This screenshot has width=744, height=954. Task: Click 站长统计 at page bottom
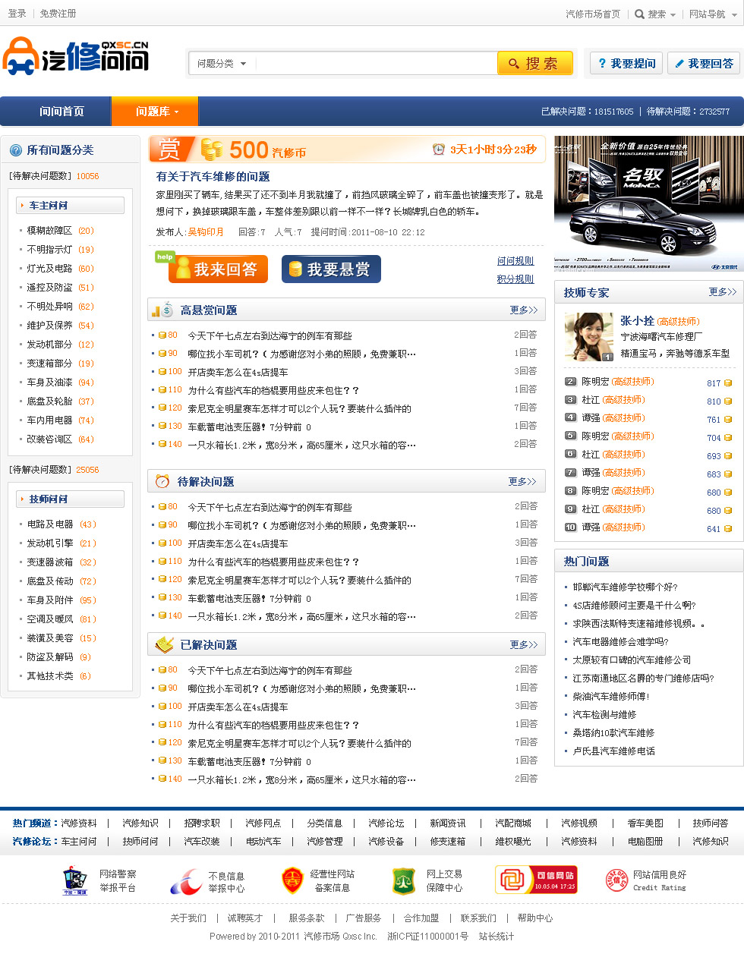(x=497, y=936)
